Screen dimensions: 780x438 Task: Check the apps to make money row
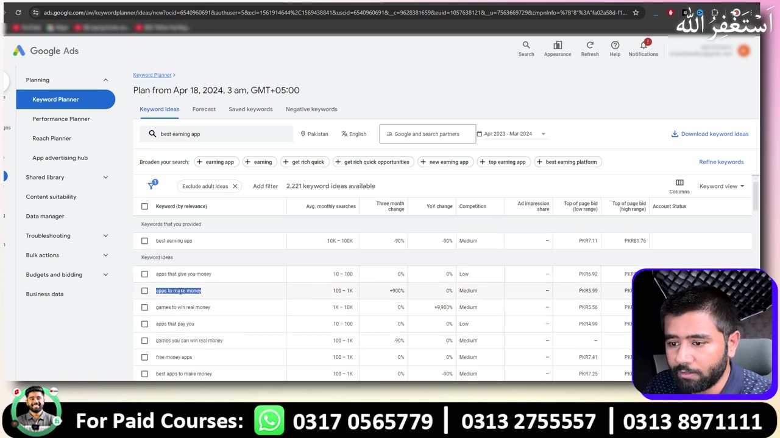pos(144,291)
